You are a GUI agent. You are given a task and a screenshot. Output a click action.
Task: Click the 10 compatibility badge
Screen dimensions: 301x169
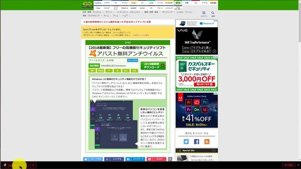click(x=135, y=71)
